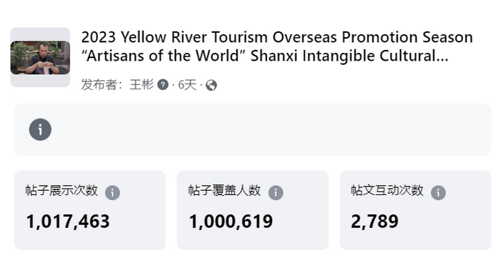Screen dimensions: 501x268
Task: Click the 1,000,619 reach value
Action: 230,222
